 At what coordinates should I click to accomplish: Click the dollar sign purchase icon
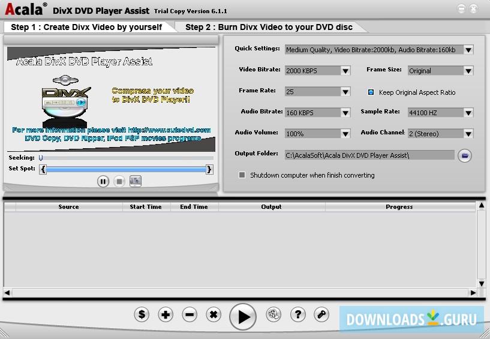pos(142,314)
